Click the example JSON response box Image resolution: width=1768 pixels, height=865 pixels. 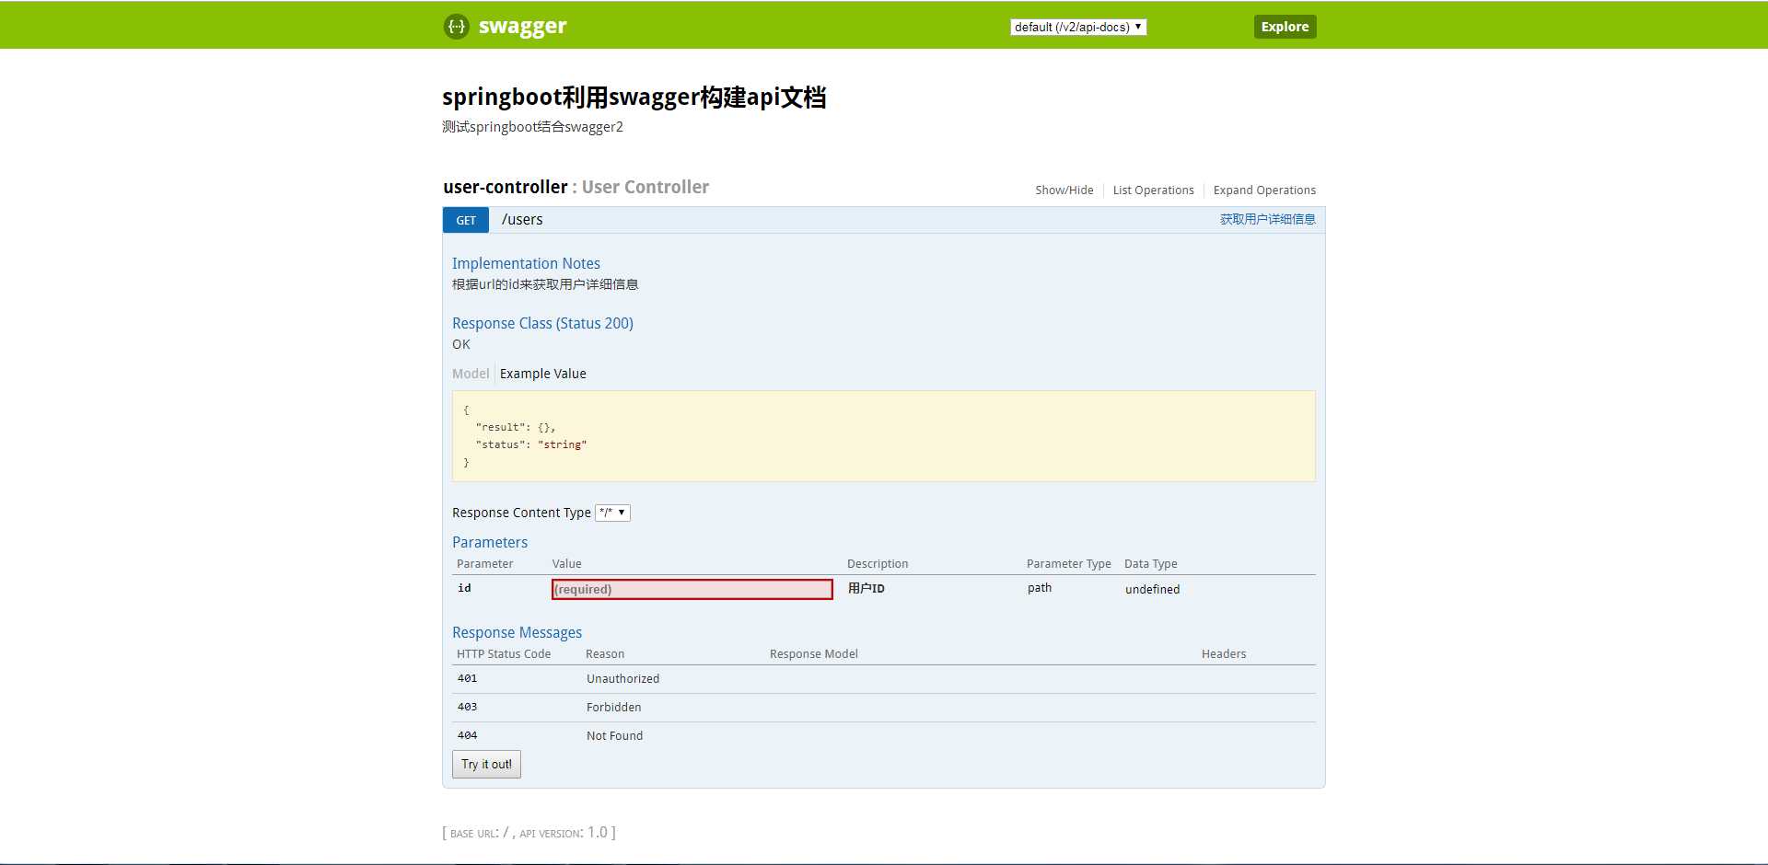point(883,436)
